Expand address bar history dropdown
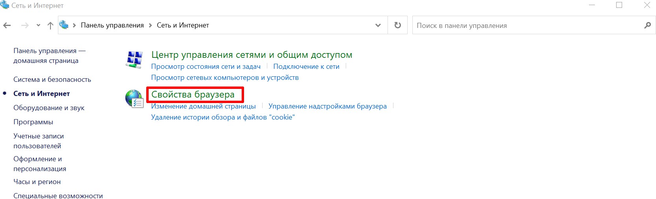The image size is (656, 199). click(x=378, y=25)
